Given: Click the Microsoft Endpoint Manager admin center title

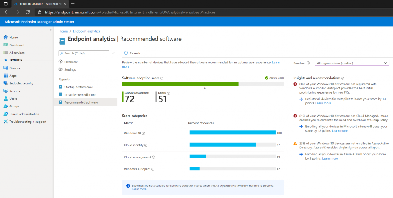Looking at the screenshot, I should [40, 22].
